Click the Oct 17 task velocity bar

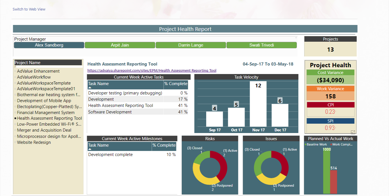[x=236, y=117]
